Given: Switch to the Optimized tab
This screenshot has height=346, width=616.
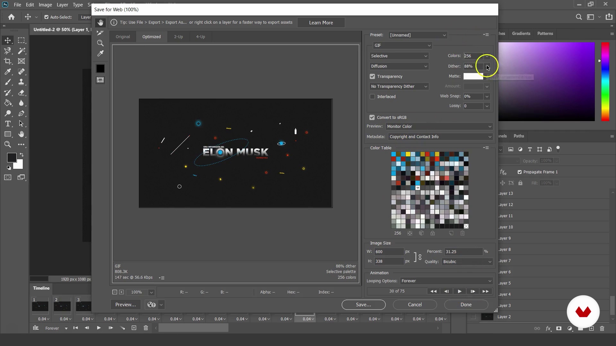Looking at the screenshot, I should coord(151,37).
